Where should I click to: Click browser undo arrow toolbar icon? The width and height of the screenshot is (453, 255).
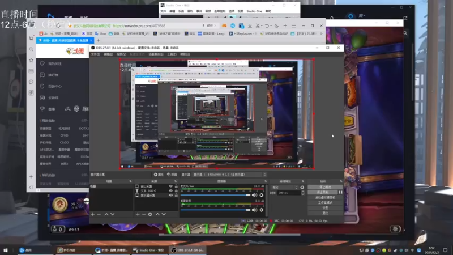[267, 25]
